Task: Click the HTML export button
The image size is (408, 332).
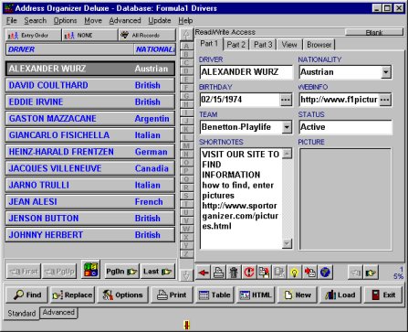Action: pyautogui.click(x=256, y=295)
